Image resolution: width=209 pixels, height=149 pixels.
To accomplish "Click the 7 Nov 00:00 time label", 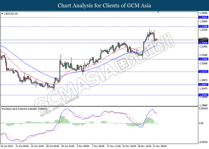I will [98, 146].
